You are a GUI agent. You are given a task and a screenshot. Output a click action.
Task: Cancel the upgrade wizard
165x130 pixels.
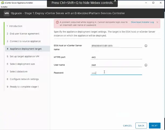[128, 126]
